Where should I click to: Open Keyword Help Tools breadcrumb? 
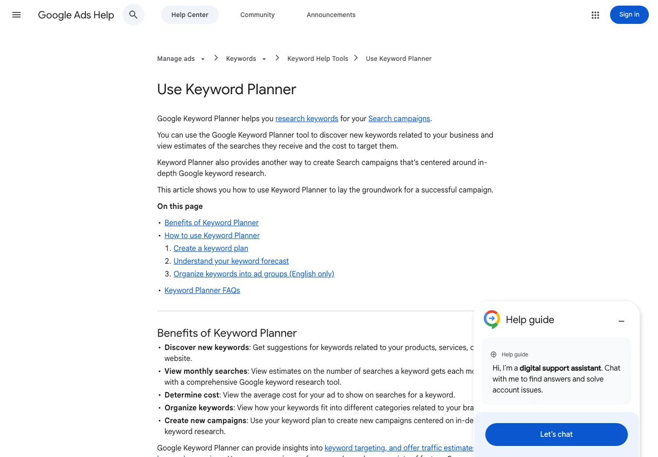click(318, 59)
